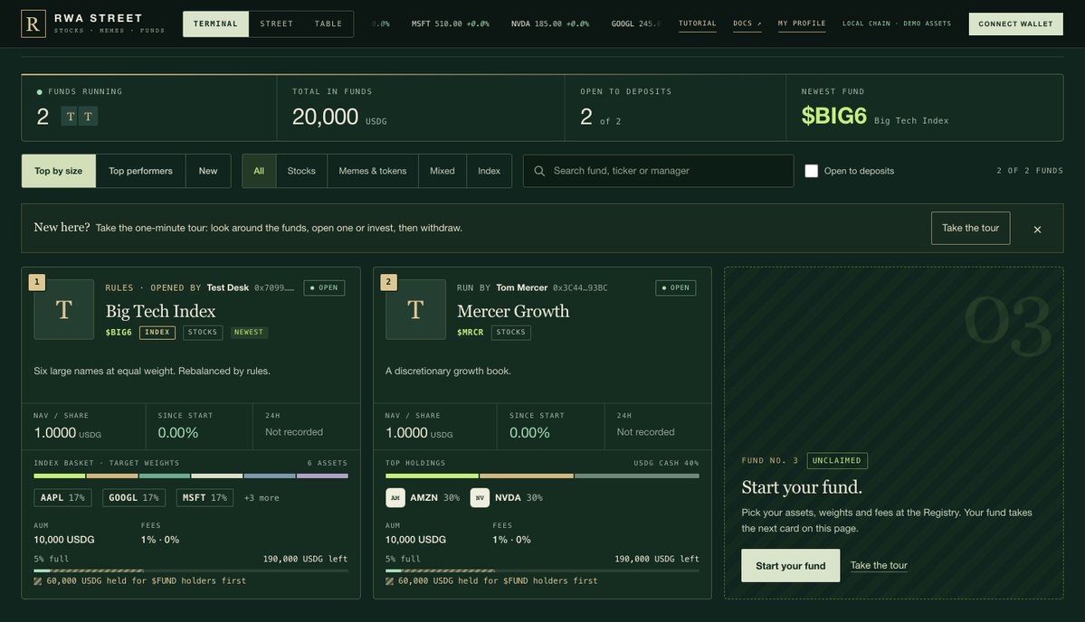The height and width of the screenshot is (622, 1085).
Task: Open My Profile link
Action: pyautogui.click(x=801, y=24)
